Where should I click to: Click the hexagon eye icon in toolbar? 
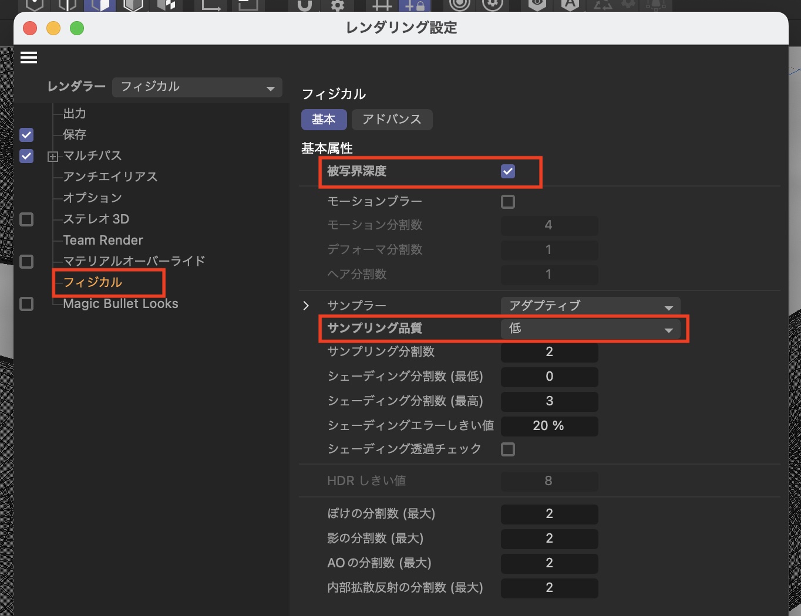point(537,5)
